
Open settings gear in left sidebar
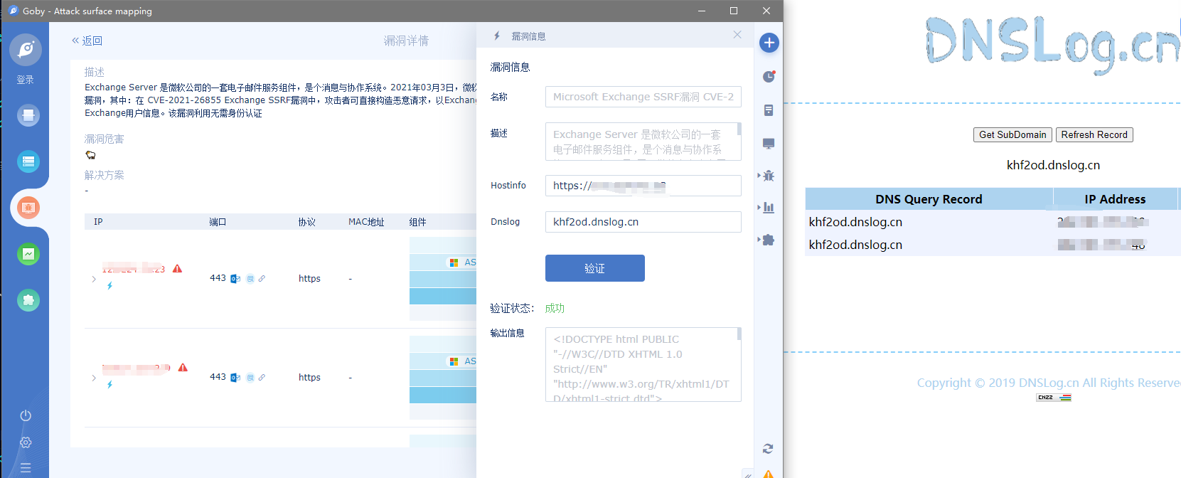coord(26,442)
